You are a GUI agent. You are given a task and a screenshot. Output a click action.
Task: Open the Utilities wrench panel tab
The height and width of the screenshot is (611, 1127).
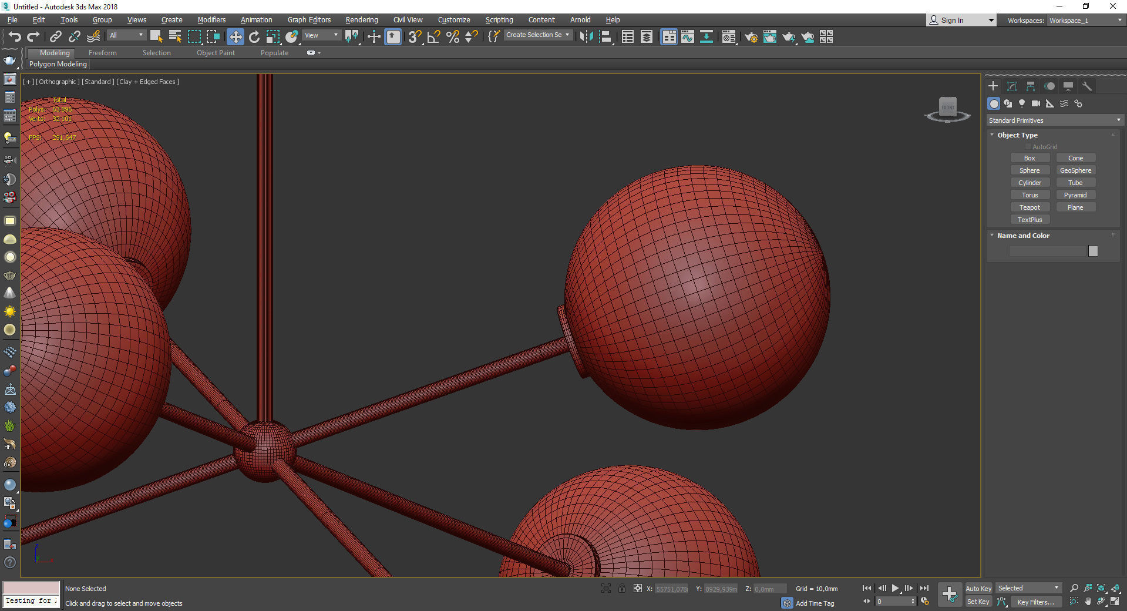click(x=1087, y=86)
